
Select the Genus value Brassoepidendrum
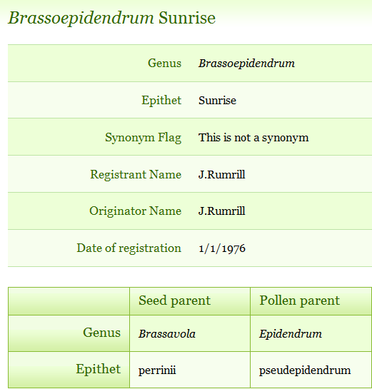click(x=246, y=64)
